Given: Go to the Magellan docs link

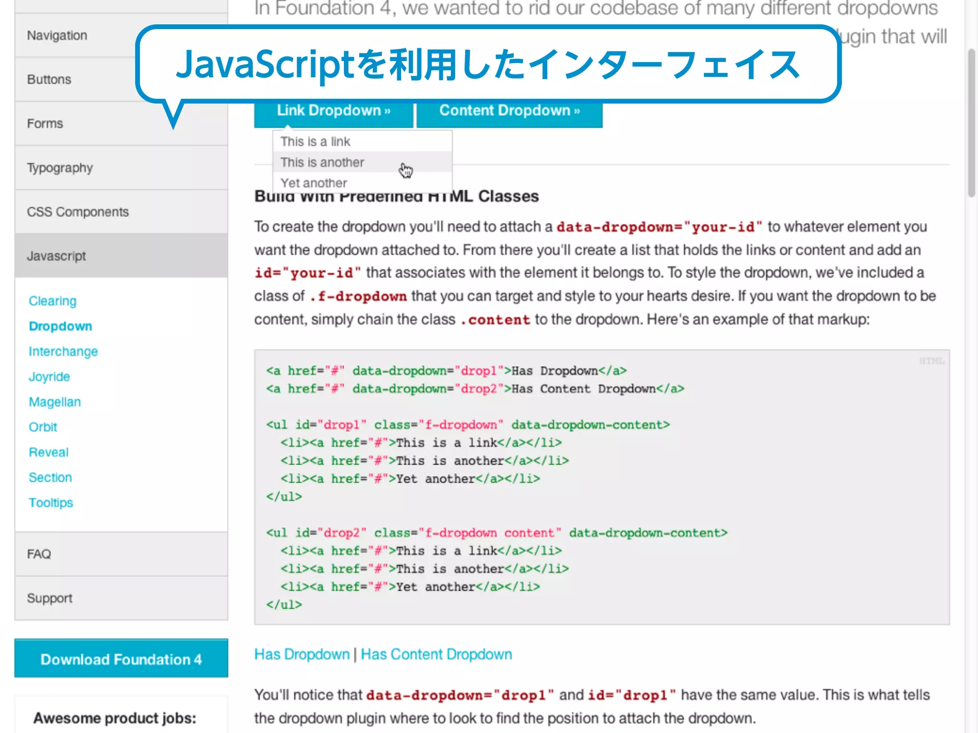Looking at the screenshot, I should point(54,402).
